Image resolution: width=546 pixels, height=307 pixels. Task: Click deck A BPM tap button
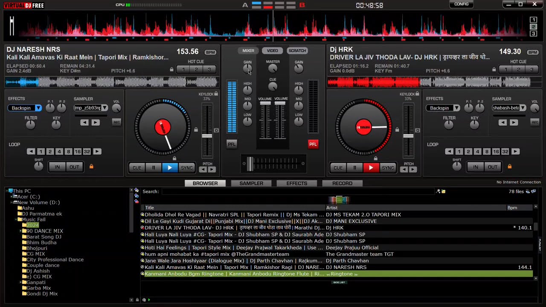click(x=210, y=52)
